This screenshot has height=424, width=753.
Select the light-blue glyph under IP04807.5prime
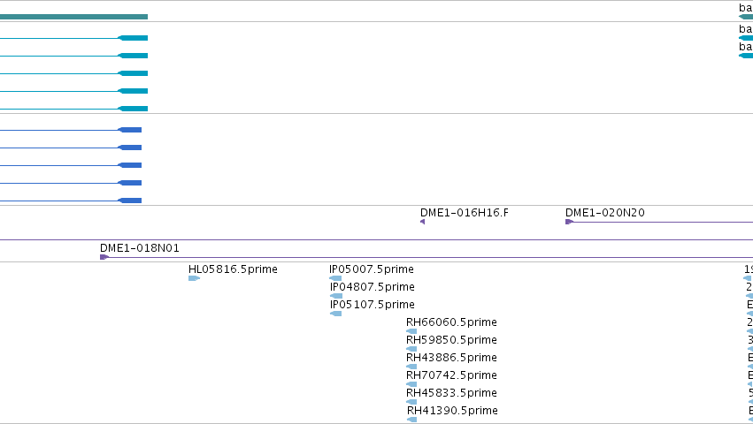[336, 296]
